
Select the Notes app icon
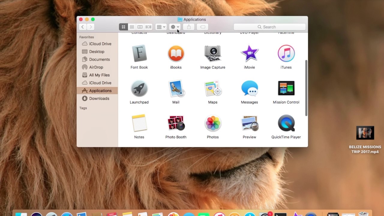[139, 123]
